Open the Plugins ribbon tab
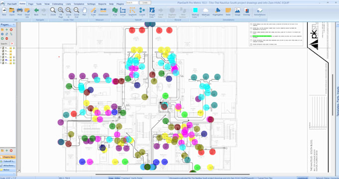The height and width of the screenshot is (179, 339). [120, 4]
